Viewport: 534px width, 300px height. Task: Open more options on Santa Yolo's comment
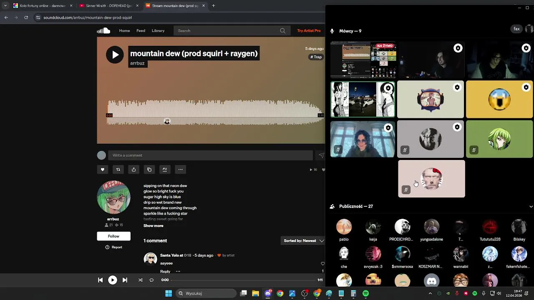coord(178,271)
